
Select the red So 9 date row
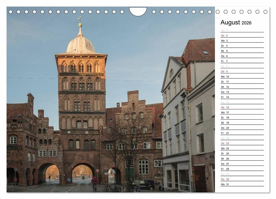click(x=241, y=71)
